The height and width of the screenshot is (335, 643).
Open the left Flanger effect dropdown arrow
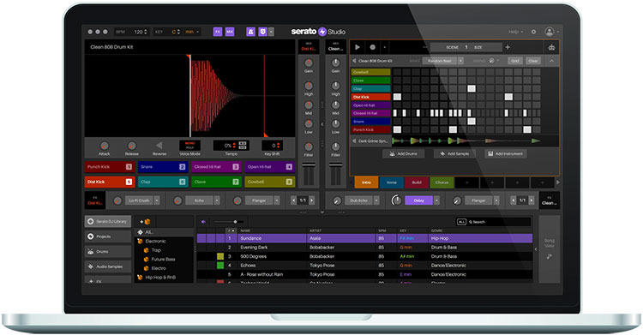pyautogui.click(x=277, y=200)
